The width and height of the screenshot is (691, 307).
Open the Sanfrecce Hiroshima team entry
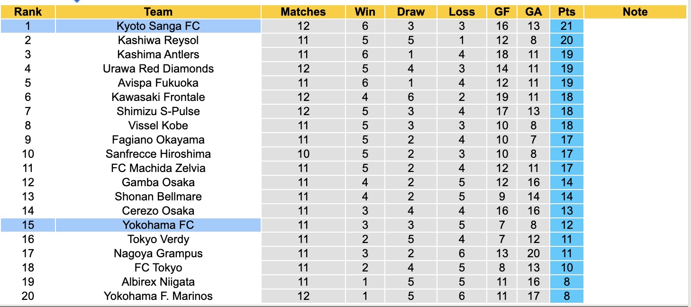point(158,154)
